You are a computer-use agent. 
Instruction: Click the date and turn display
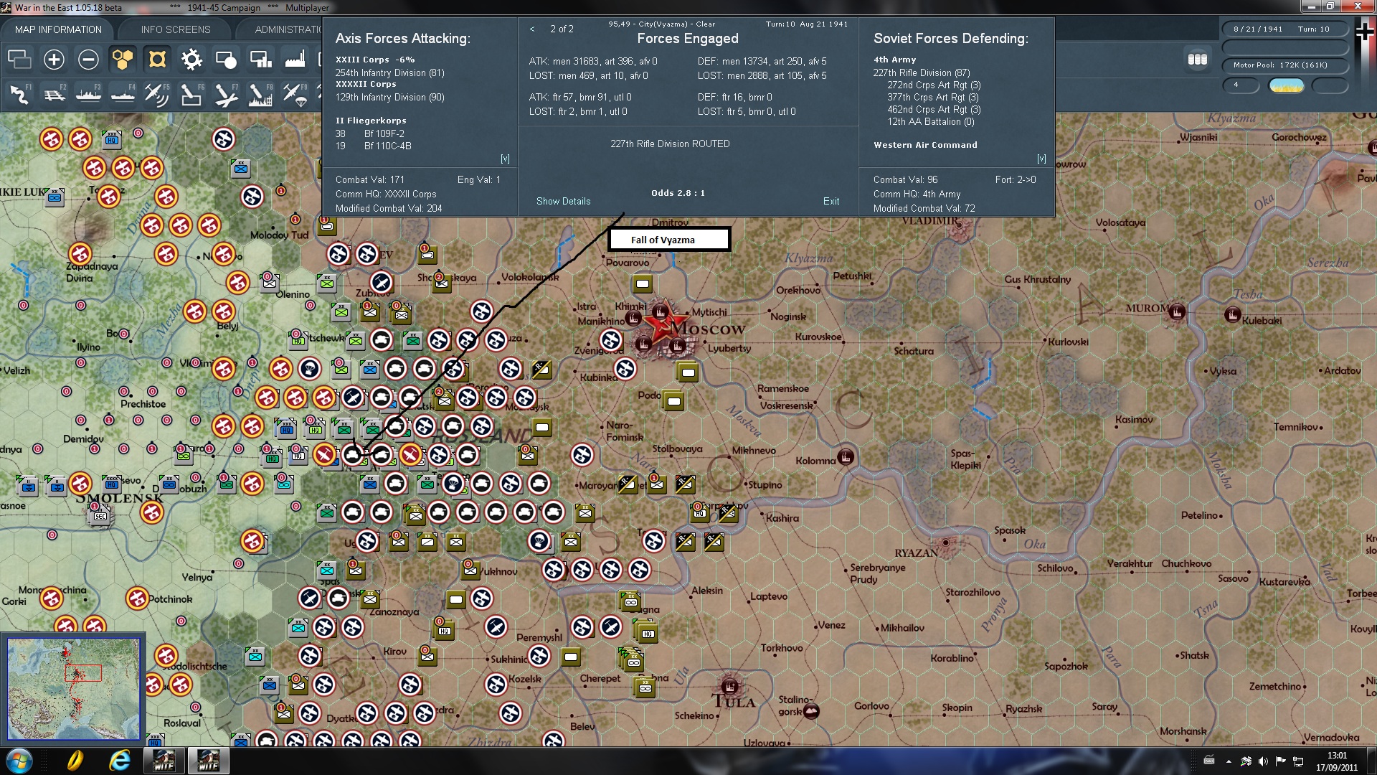point(1285,29)
